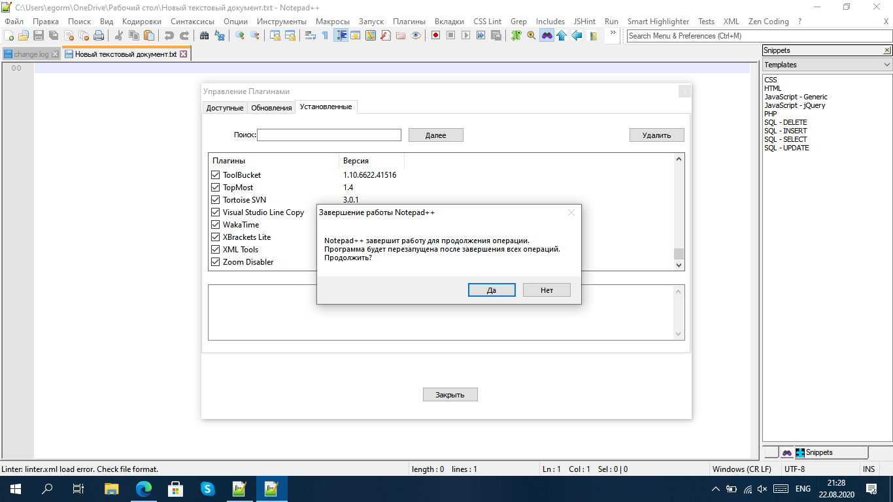The image size is (893, 502).
Task: Open the Templates dropdown in Snippets panel
Action: (827, 65)
